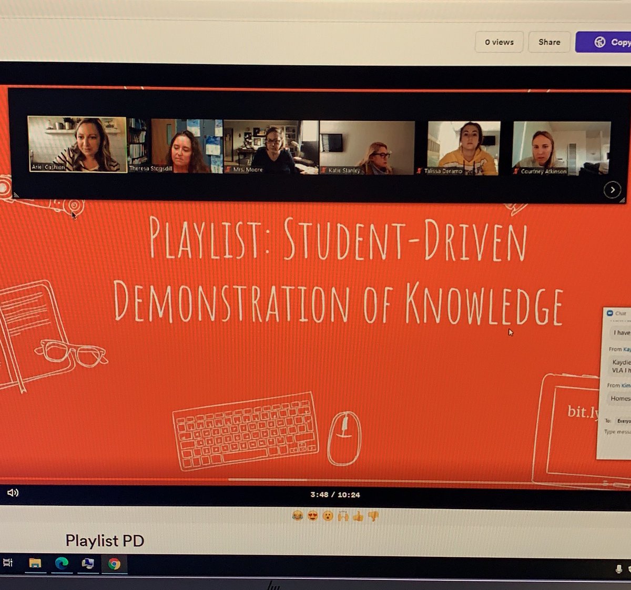
Task: React with the thumbs down emoji
Action: coord(373,516)
